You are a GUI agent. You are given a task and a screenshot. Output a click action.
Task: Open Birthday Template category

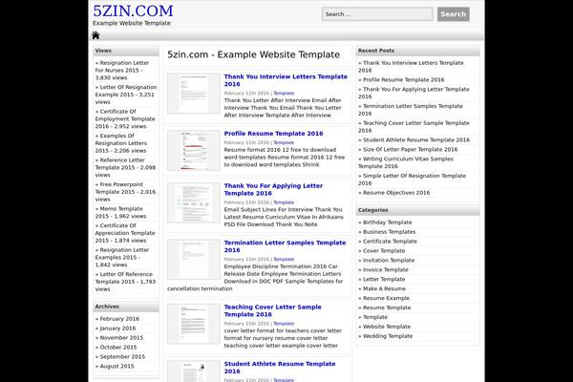(388, 223)
